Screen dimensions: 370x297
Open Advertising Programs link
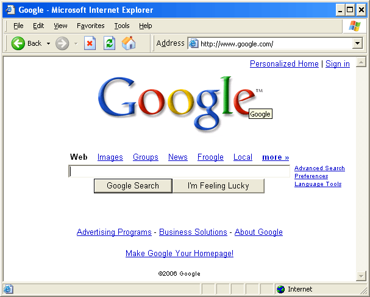pos(114,232)
